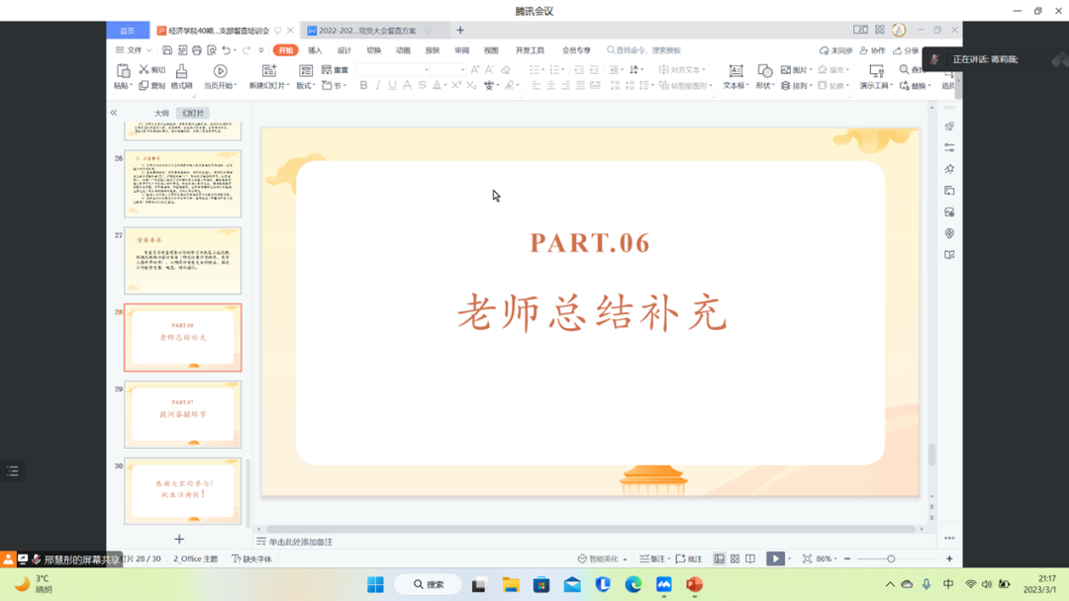Switch to the 大纲 outline tab

click(x=161, y=114)
